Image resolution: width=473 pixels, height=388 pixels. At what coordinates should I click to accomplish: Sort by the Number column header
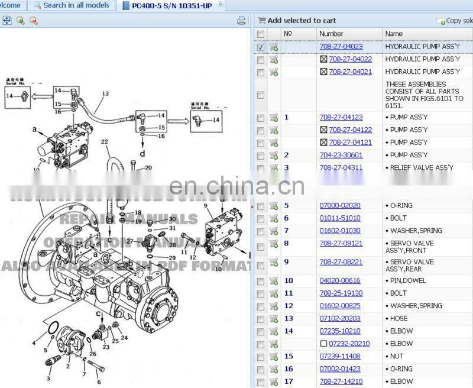(x=331, y=34)
